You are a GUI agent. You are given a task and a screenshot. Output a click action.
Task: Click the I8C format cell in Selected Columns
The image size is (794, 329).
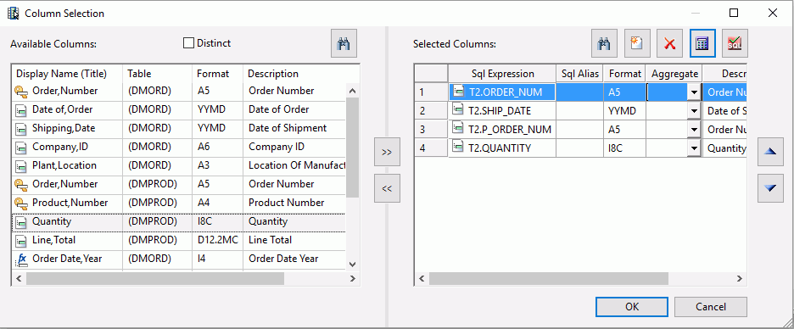[624, 148]
